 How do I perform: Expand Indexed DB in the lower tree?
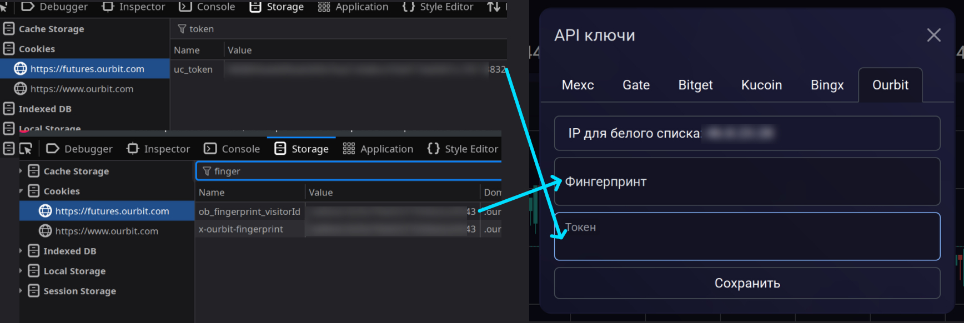[21, 251]
